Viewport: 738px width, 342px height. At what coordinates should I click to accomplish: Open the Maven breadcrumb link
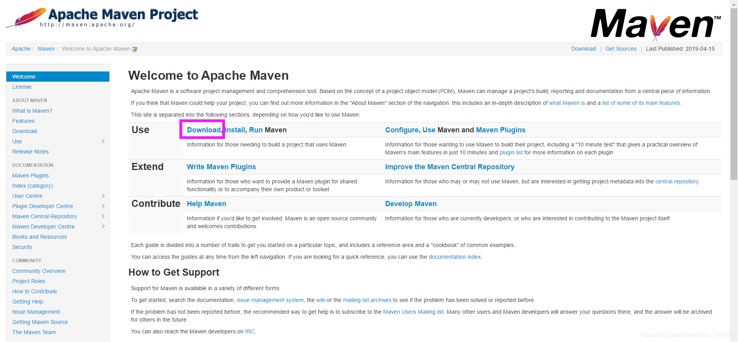(x=46, y=49)
